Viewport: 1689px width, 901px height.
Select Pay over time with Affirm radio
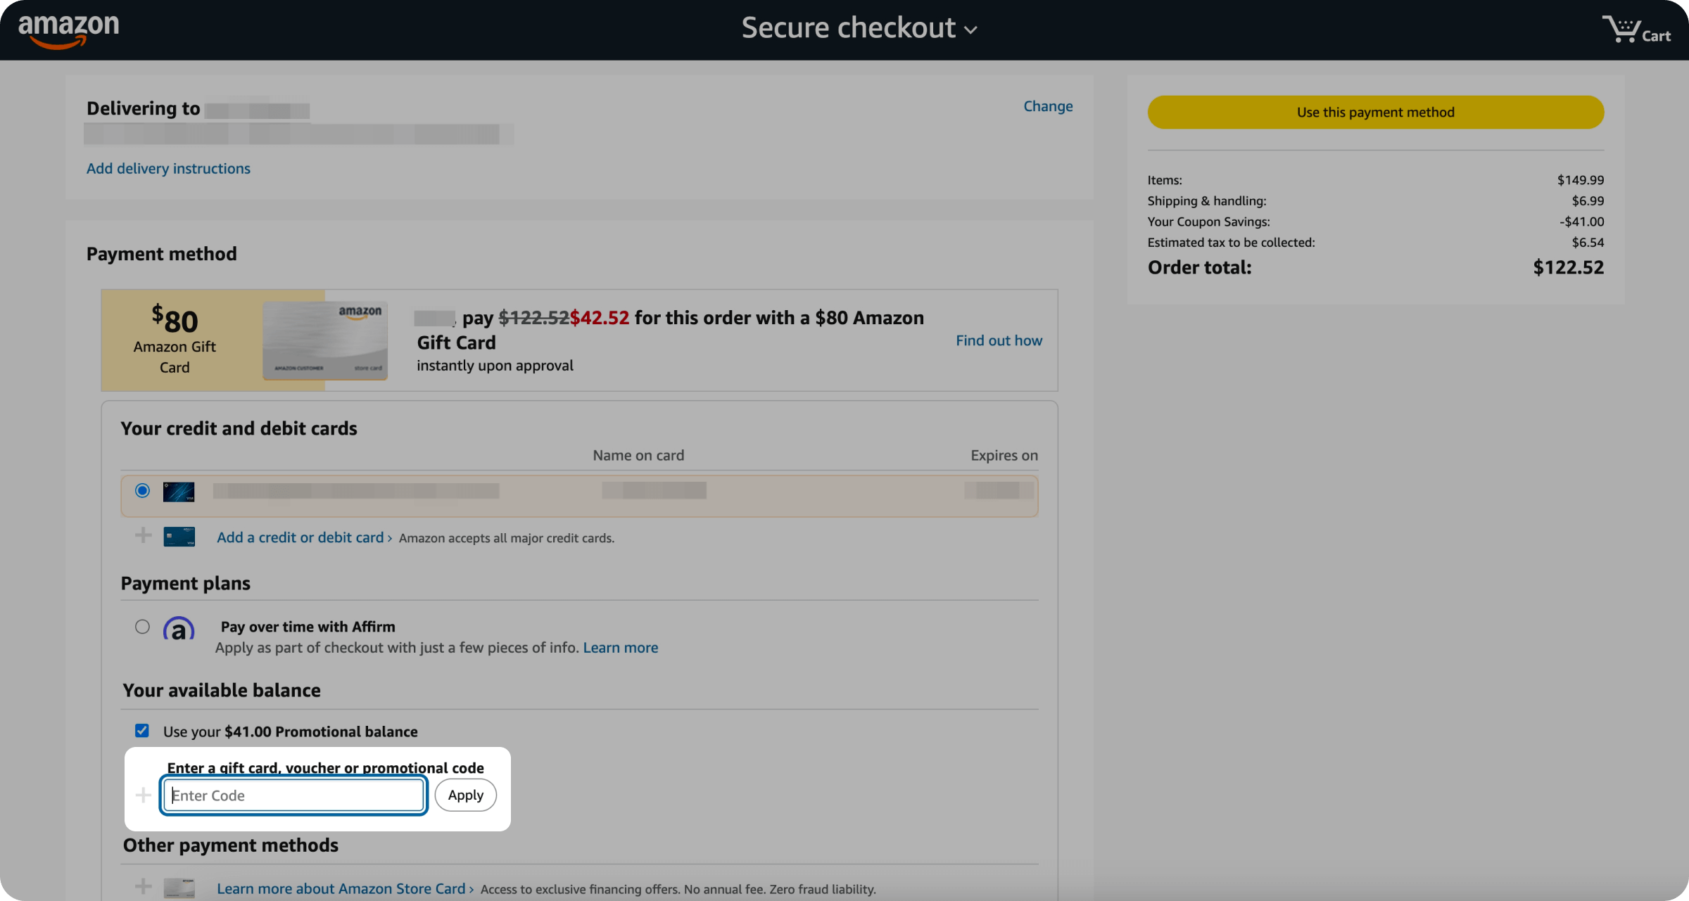coord(142,627)
